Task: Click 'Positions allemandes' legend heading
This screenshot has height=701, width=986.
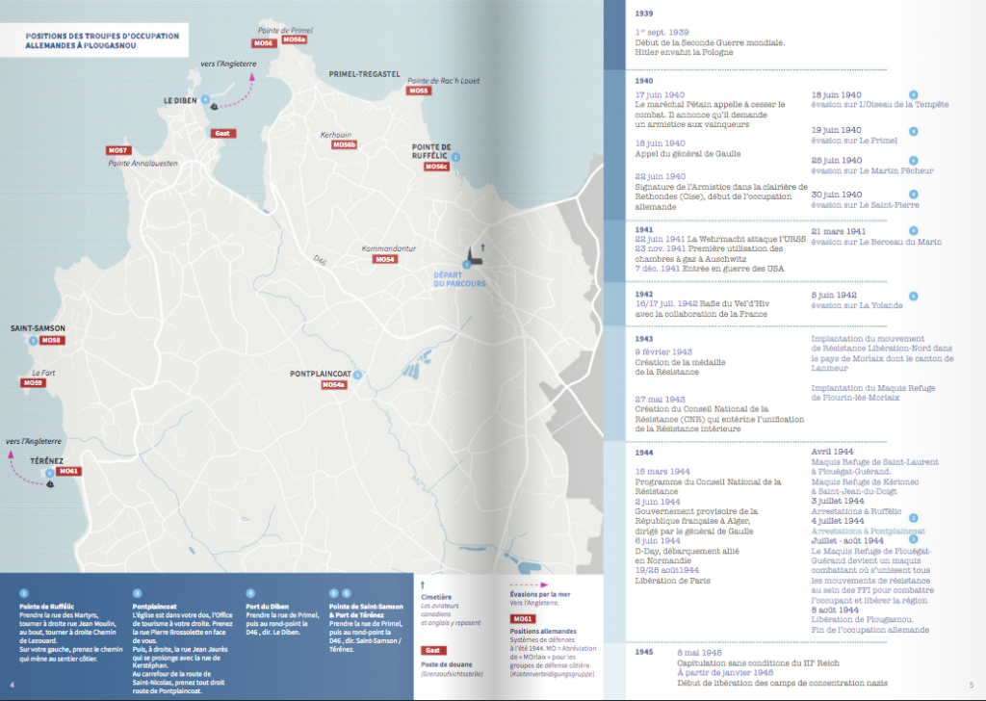Action: pos(543,632)
